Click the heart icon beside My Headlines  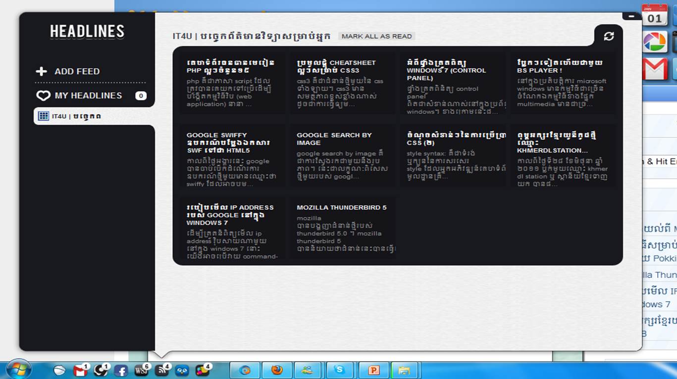(x=44, y=96)
